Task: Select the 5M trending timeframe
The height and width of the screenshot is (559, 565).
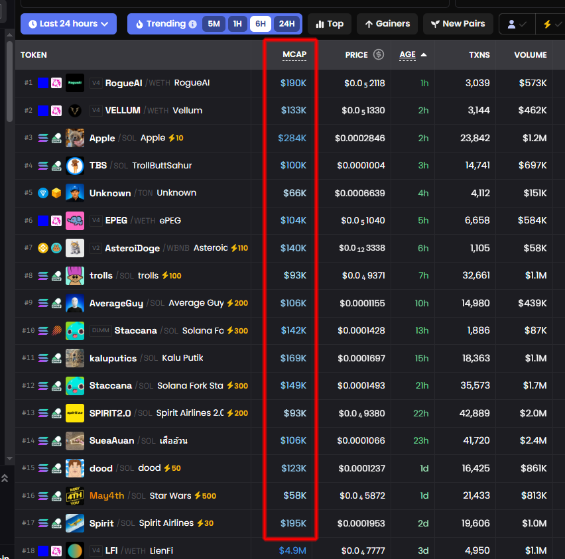Action: [214, 24]
